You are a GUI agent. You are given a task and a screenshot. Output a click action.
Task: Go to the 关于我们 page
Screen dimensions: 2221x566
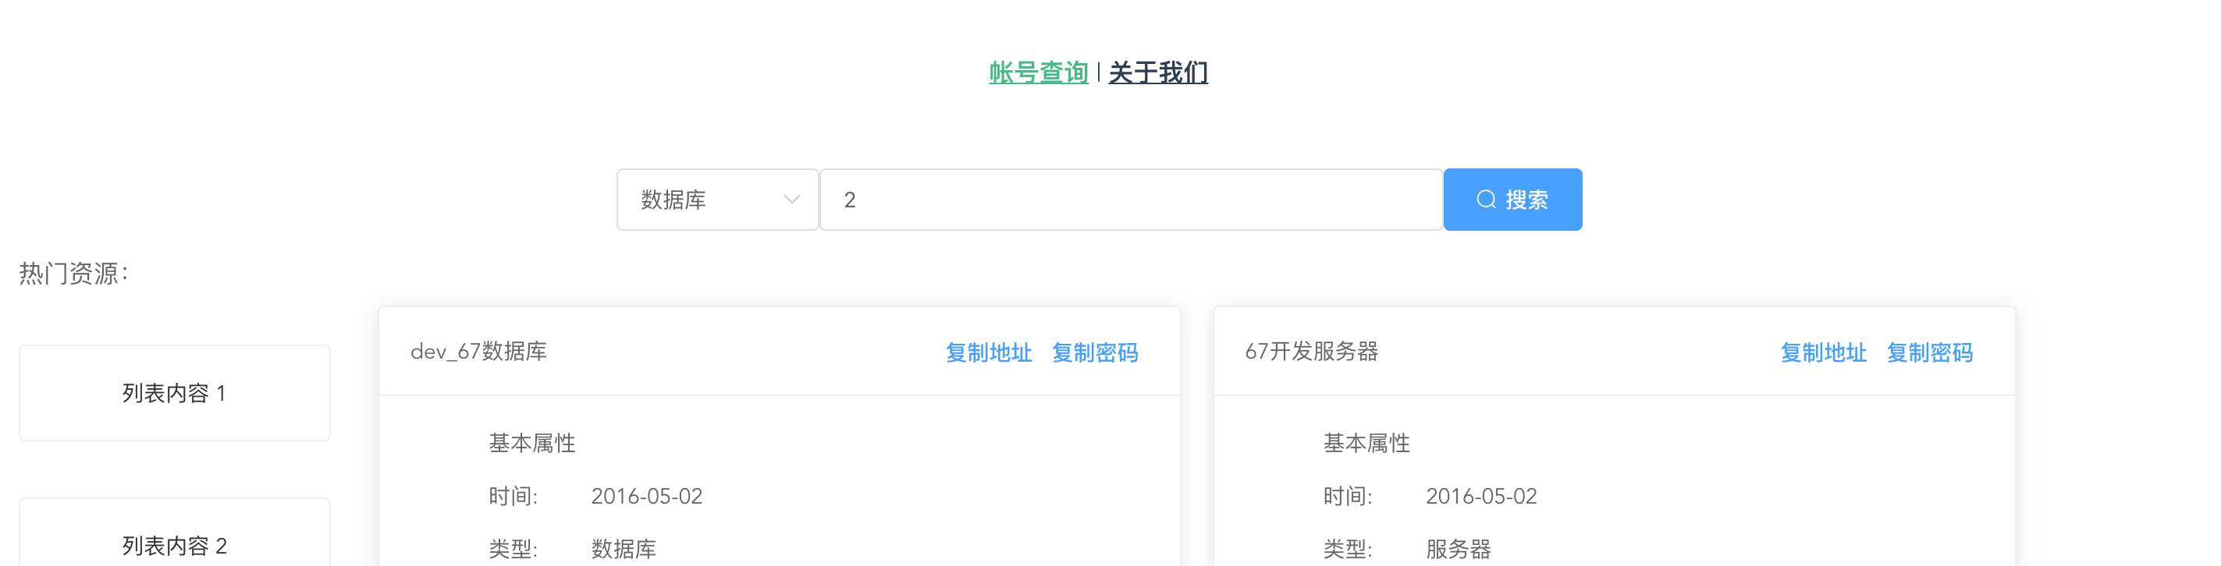click(x=1158, y=73)
